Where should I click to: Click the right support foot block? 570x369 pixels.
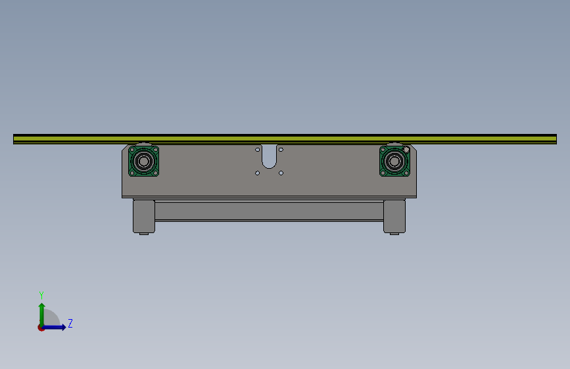pyautogui.click(x=394, y=217)
